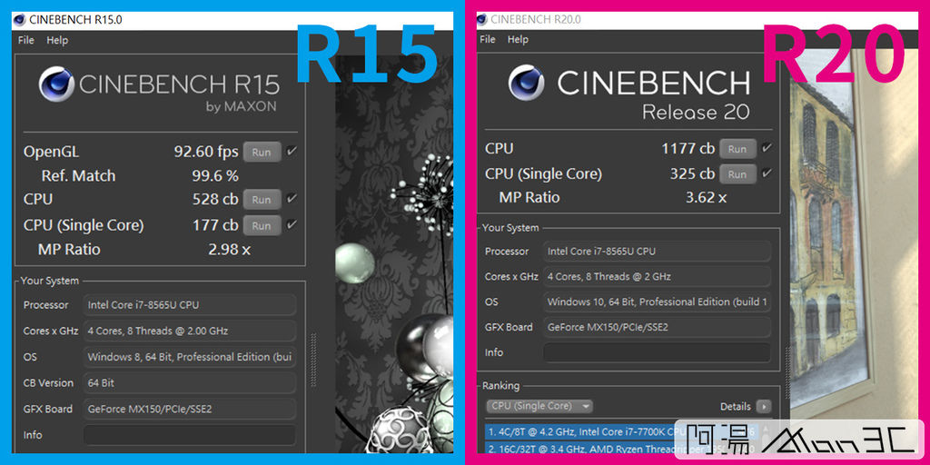Click the CB Version 64 Bit field
The image size is (930, 465).
point(189,383)
